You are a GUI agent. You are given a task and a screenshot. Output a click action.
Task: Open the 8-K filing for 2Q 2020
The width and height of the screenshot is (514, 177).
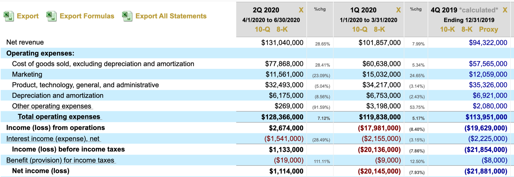[282, 29]
